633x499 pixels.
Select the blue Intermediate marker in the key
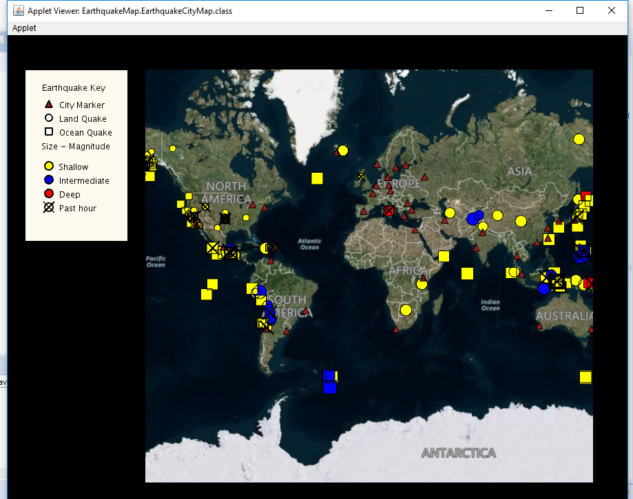(48, 180)
